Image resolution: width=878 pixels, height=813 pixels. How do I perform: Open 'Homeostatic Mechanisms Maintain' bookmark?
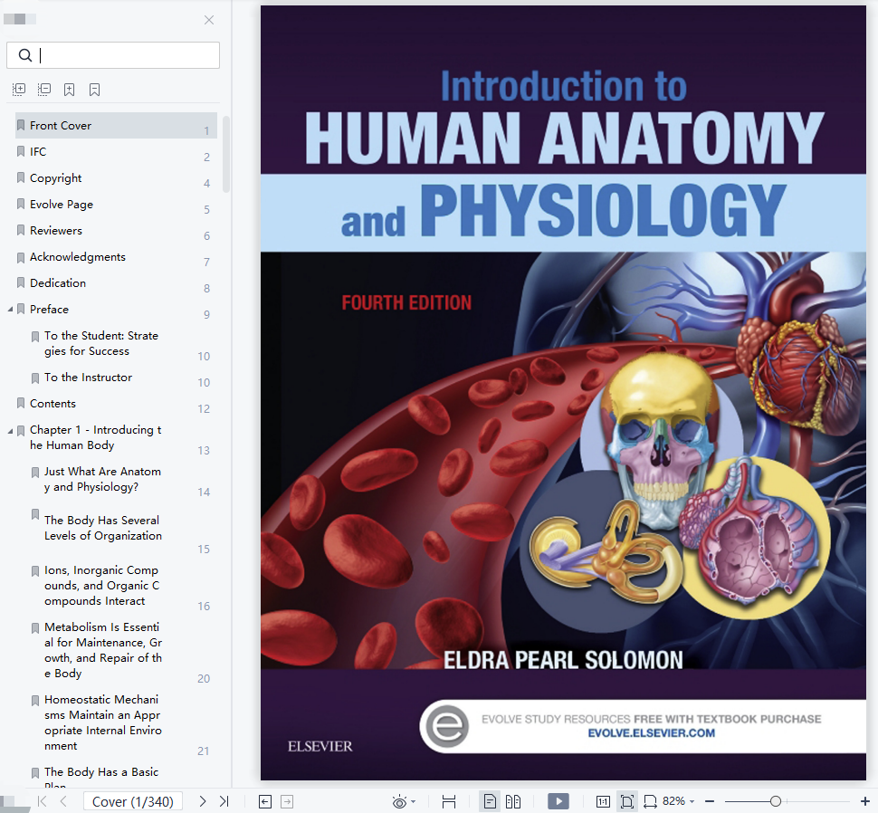click(x=103, y=722)
